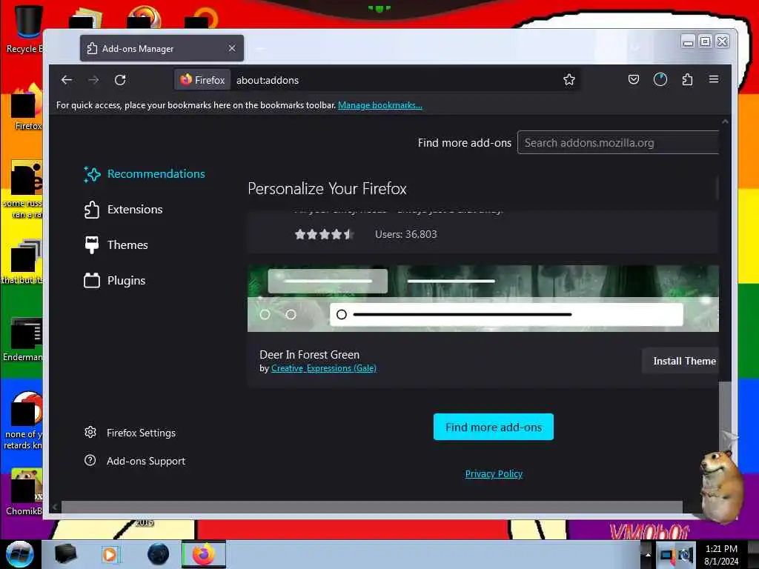The width and height of the screenshot is (759, 569).
Task: Select the Enderman desktop icon
Action: coord(24,339)
